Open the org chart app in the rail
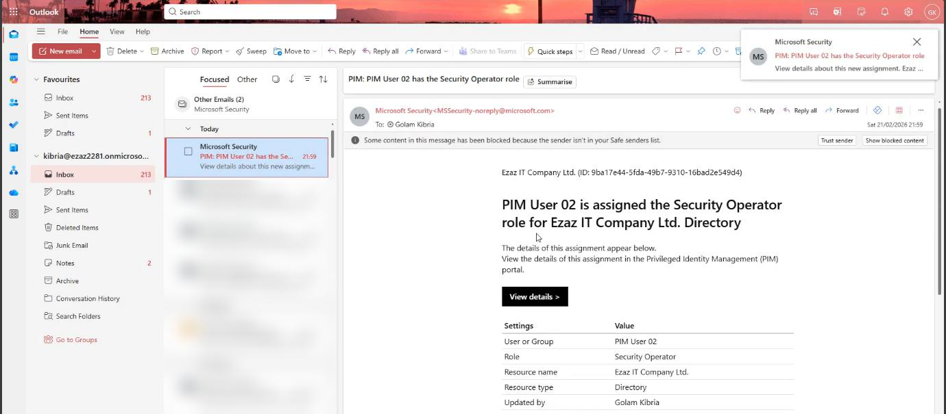 (x=14, y=170)
